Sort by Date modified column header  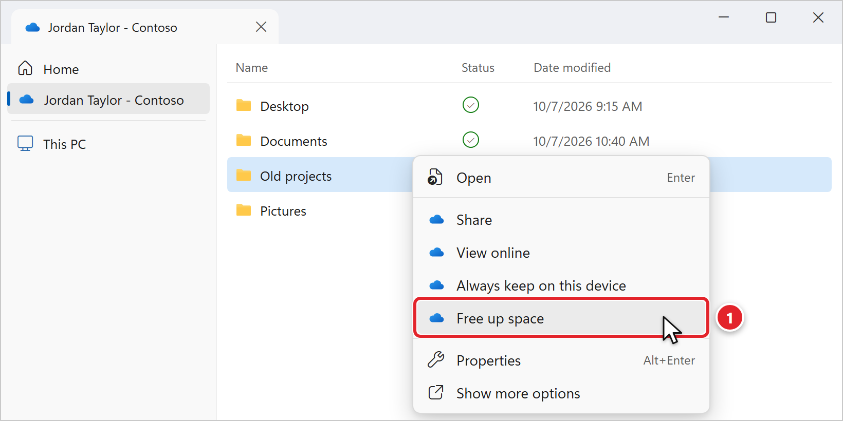[x=572, y=68]
